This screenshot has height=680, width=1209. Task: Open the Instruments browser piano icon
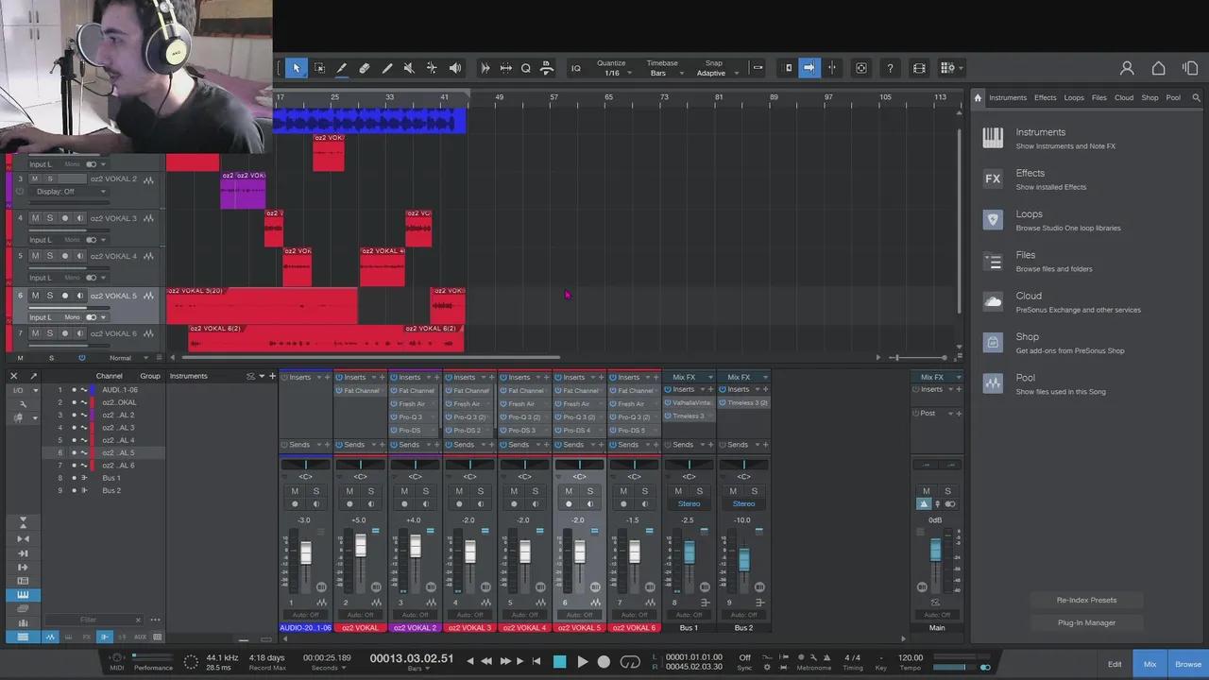click(x=993, y=139)
